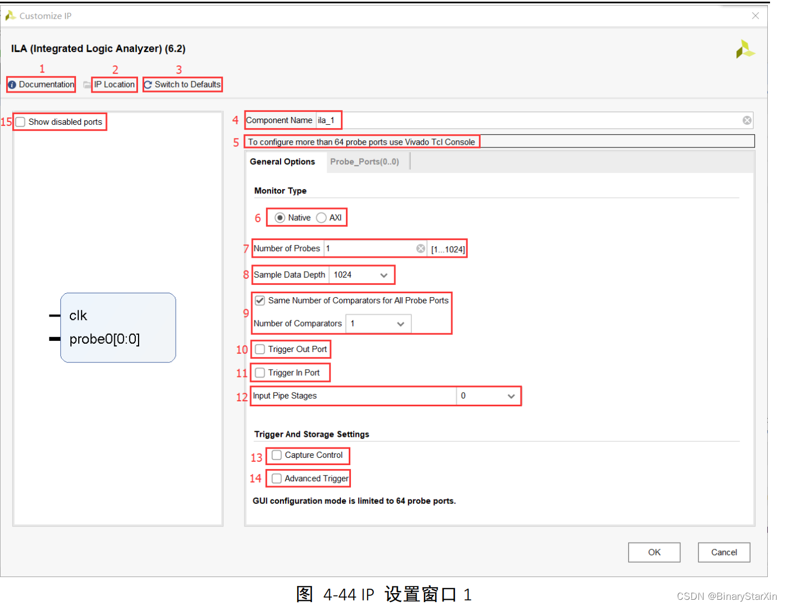Viewport: 785px width, 607px height.
Task: Enable the Advanced Trigger checkbox
Action: [277, 478]
